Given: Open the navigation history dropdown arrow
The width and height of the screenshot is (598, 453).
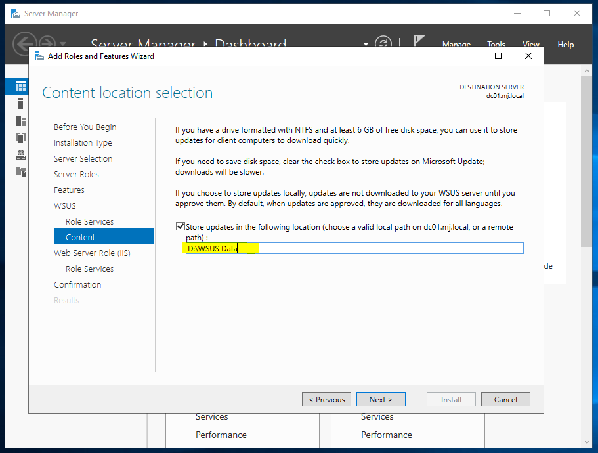Looking at the screenshot, I should (x=63, y=44).
